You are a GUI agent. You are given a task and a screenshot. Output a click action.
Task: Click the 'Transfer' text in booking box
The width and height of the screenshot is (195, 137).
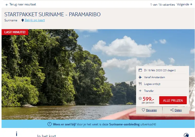[x=149, y=91]
